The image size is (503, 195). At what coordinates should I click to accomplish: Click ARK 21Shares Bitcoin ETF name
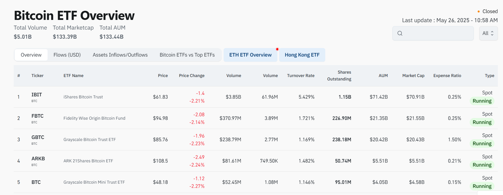(x=88, y=161)
